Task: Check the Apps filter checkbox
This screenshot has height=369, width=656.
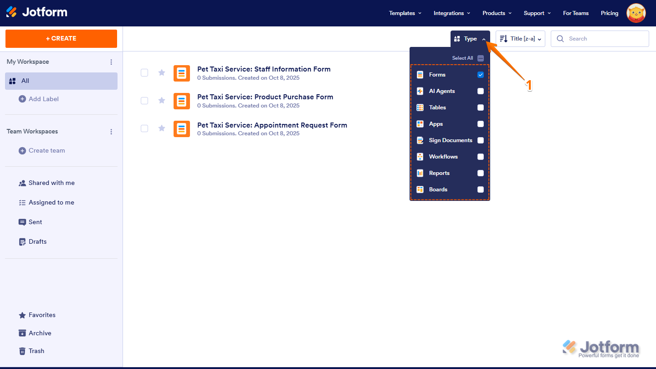Action: click(481, 124)
